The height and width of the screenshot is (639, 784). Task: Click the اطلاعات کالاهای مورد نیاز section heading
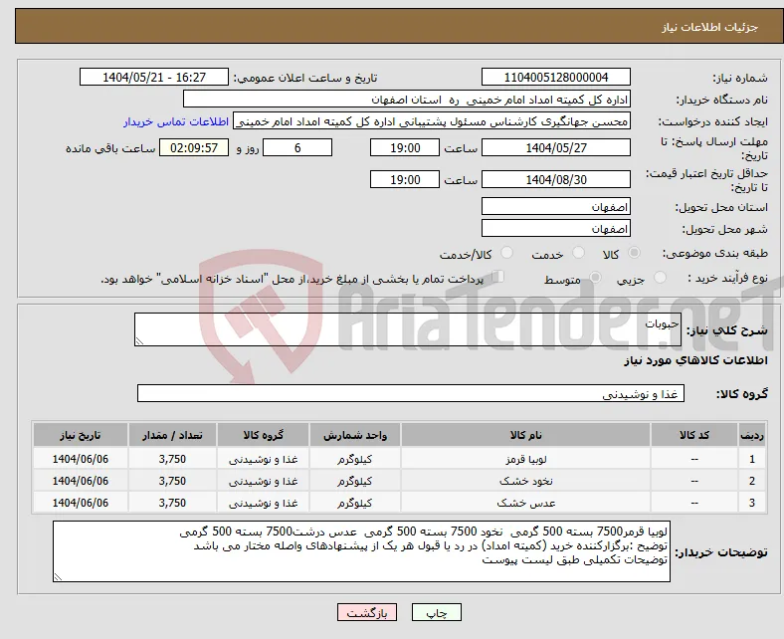point(695,360)
